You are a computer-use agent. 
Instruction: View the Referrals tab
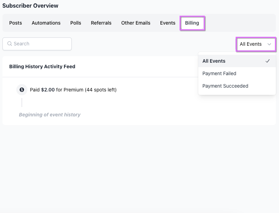[101, 23]
